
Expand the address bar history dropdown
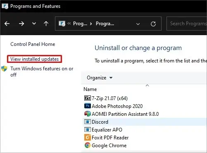click(138, 24)
